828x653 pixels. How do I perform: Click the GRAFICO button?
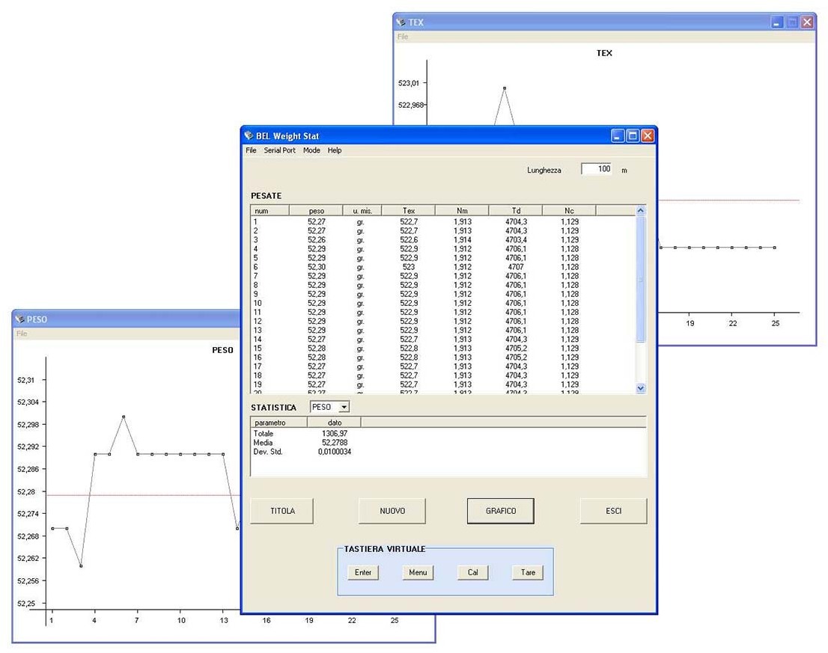[x=501, y=511]
